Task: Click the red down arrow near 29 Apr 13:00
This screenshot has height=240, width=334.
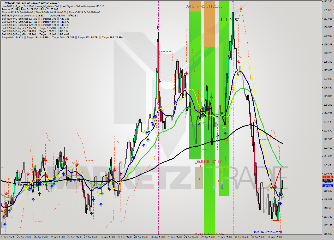Action: (212, 97)
